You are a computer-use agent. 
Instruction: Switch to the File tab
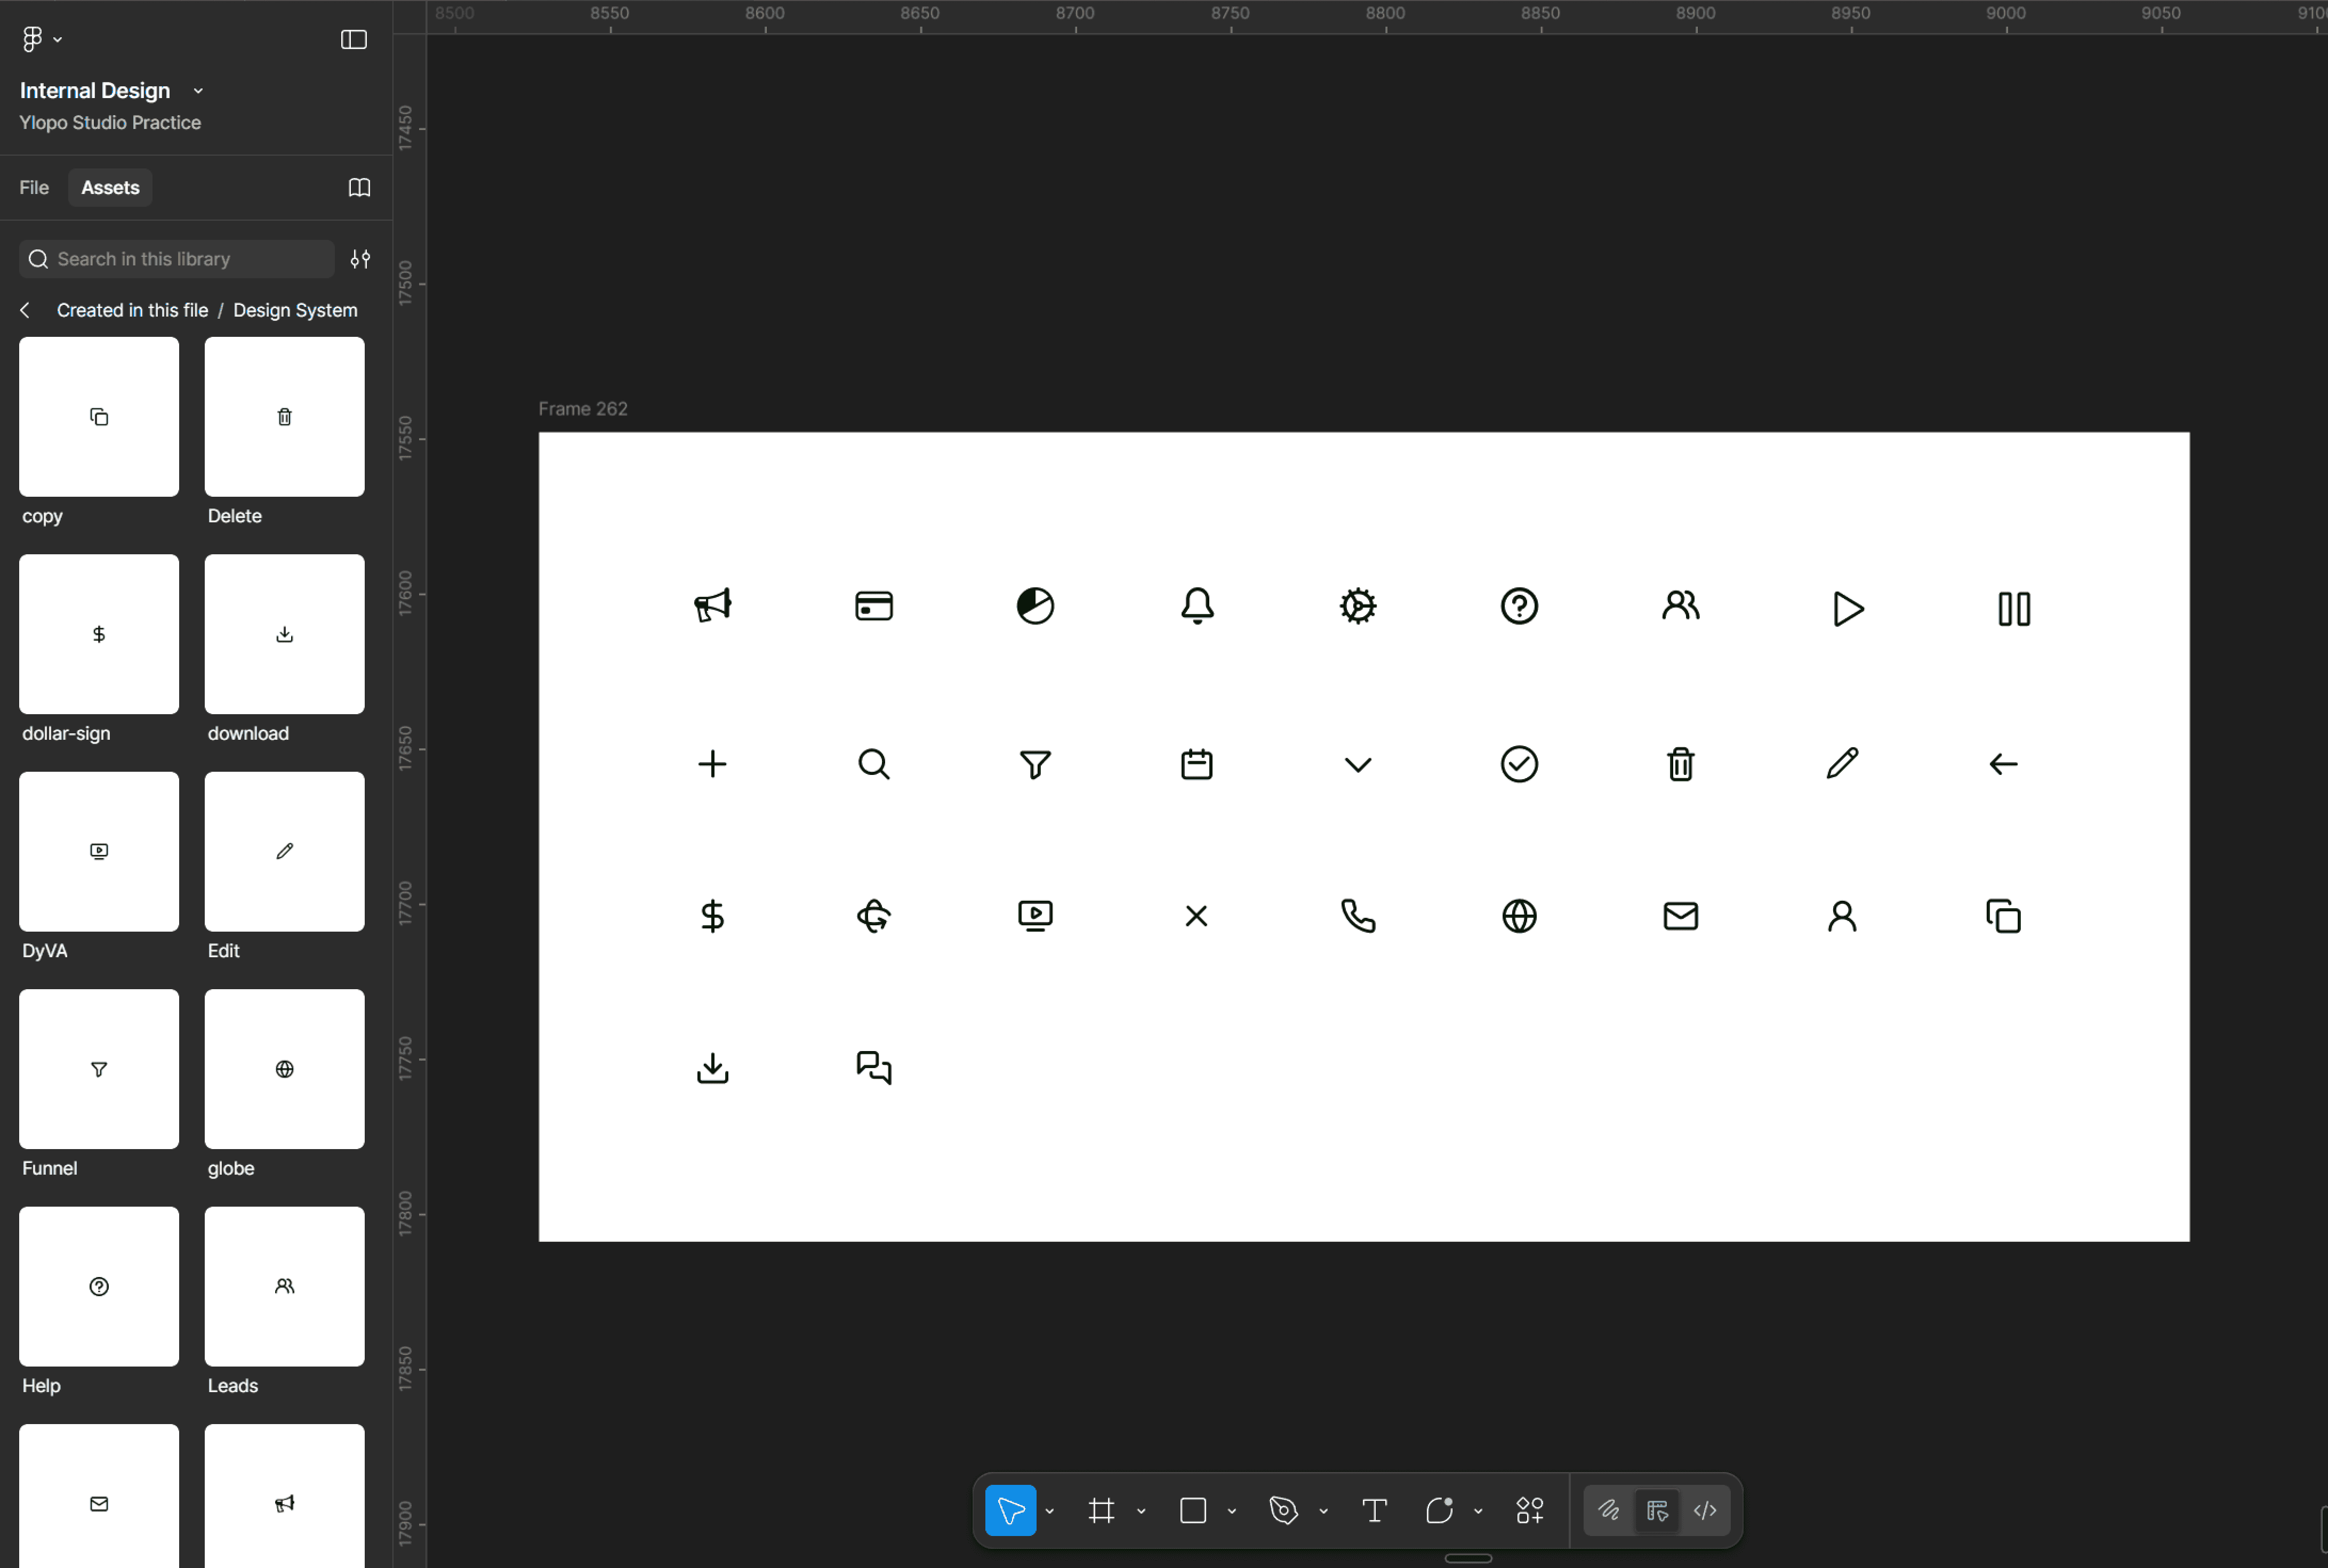[x=34, y=187]
